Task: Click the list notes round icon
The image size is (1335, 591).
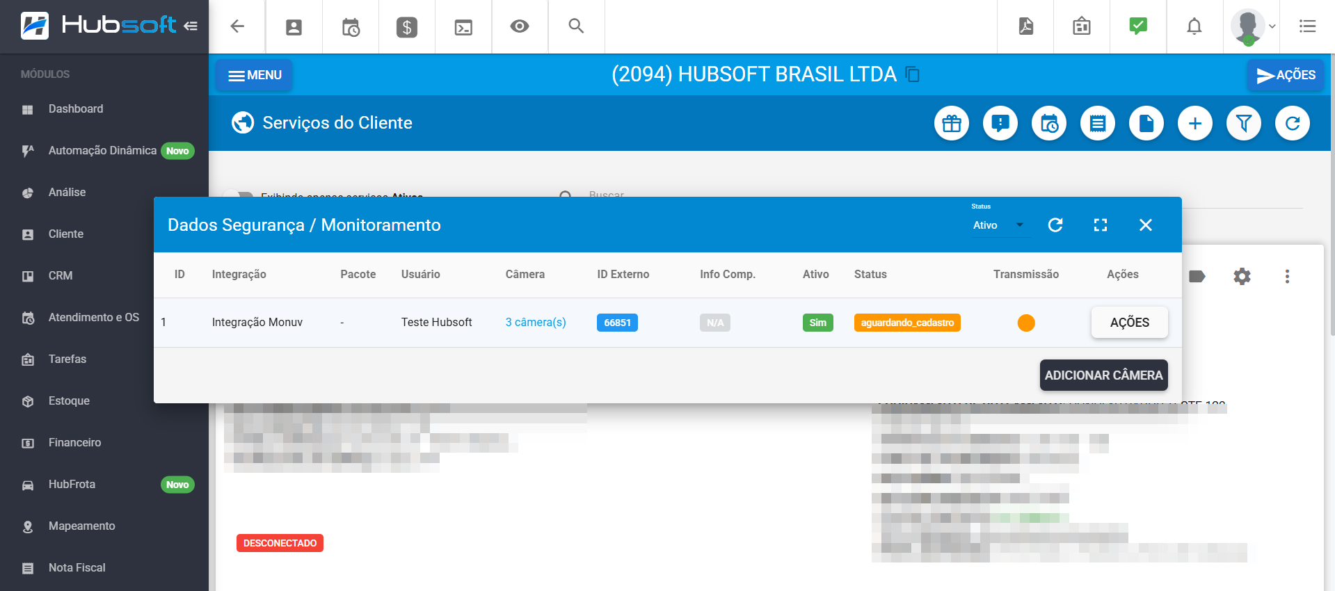Action: tap(1098, 124)
